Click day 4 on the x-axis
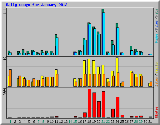The height and width of the screenshot is (125, 160). tap(24, 122)
